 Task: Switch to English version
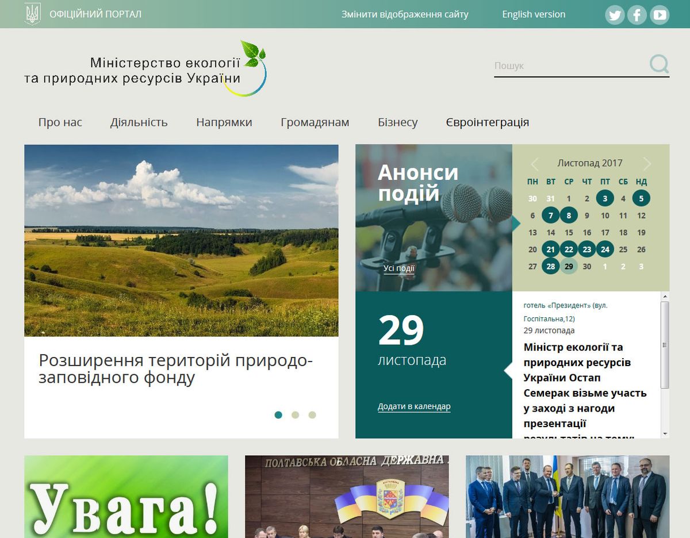click(x=534, y=14)
